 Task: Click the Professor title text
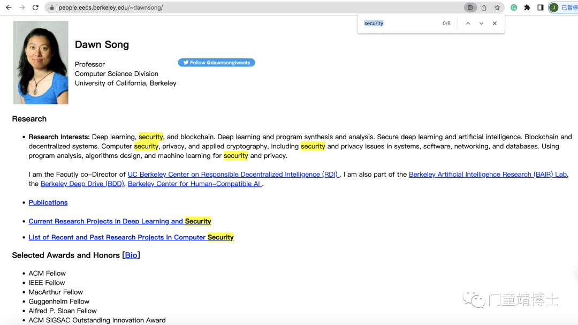[x=89, y=64]
